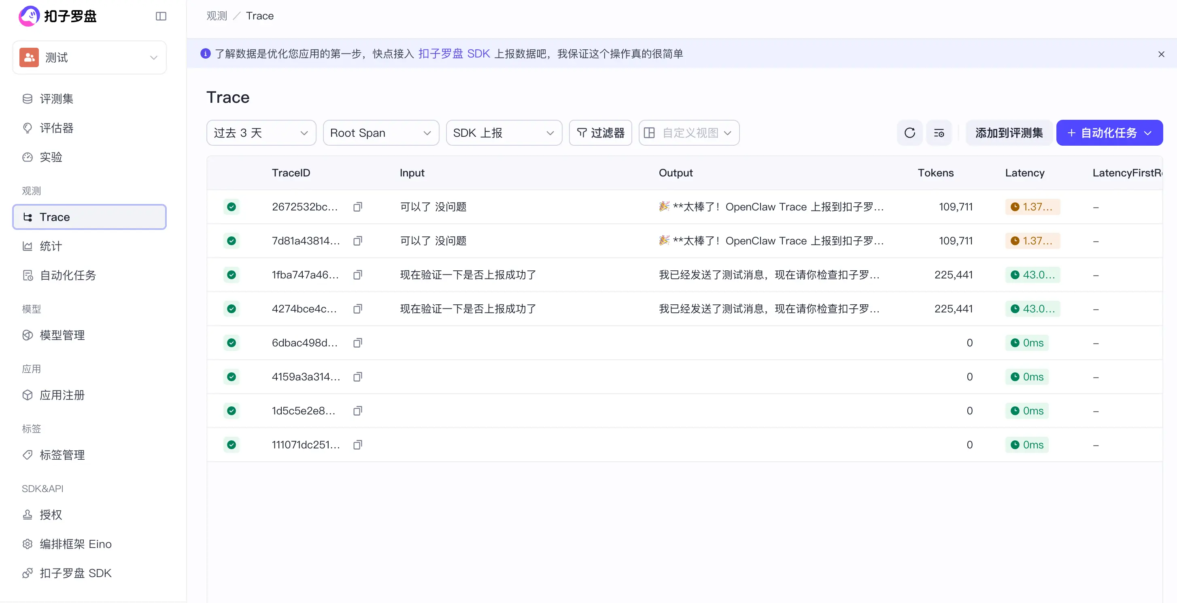Click the Output column header

pos(676,173)
